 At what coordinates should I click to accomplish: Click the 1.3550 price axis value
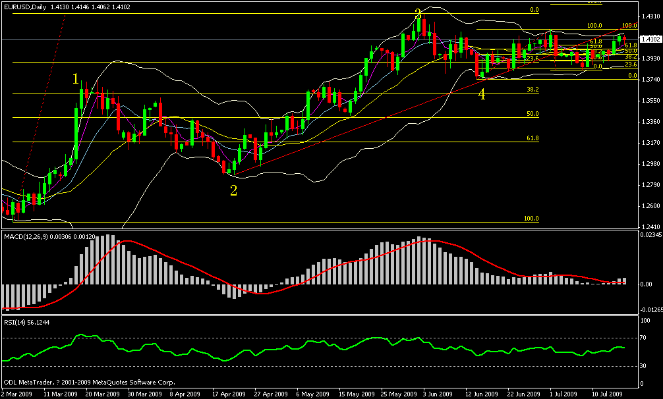(x=650, y=101)
